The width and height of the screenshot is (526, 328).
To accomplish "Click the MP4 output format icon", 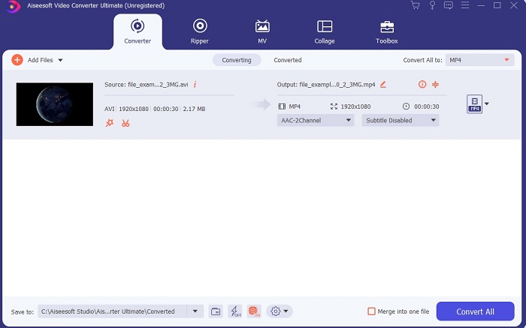I will point(474,104).
